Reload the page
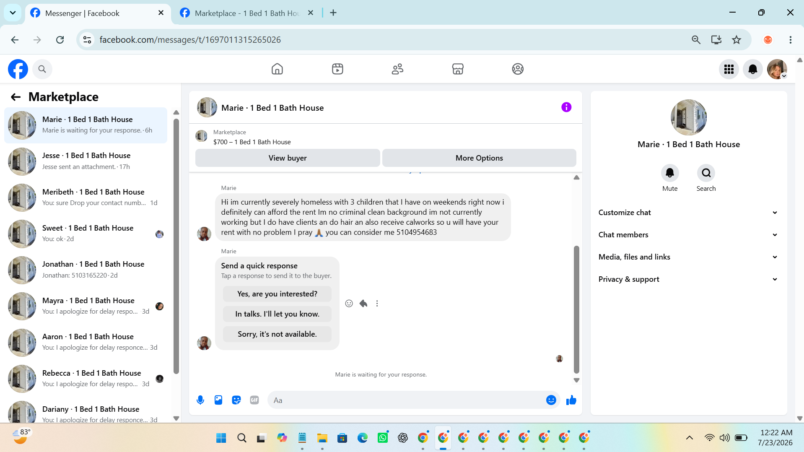This screenshot has height=452, width=804. click(x=60, y=40)
